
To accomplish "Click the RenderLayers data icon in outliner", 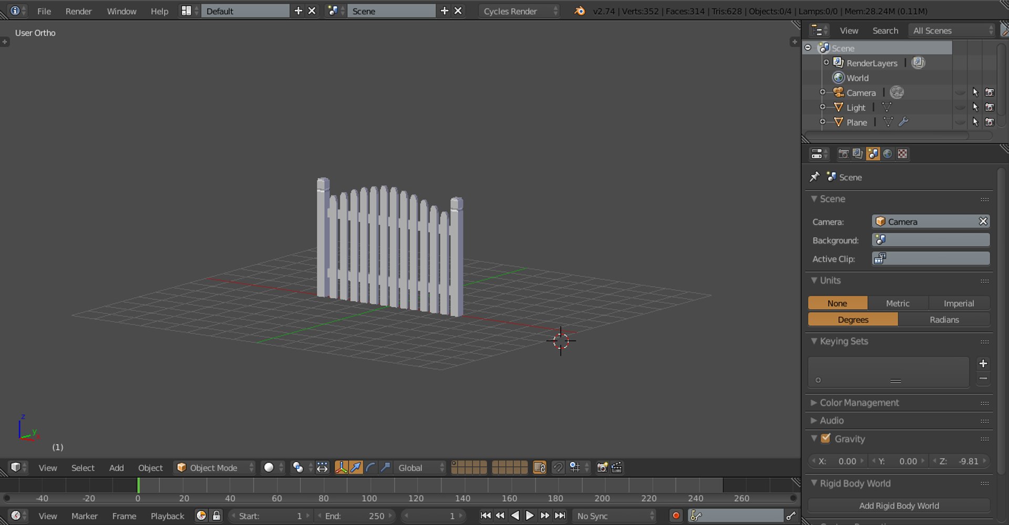I will (x=918, y=62).
